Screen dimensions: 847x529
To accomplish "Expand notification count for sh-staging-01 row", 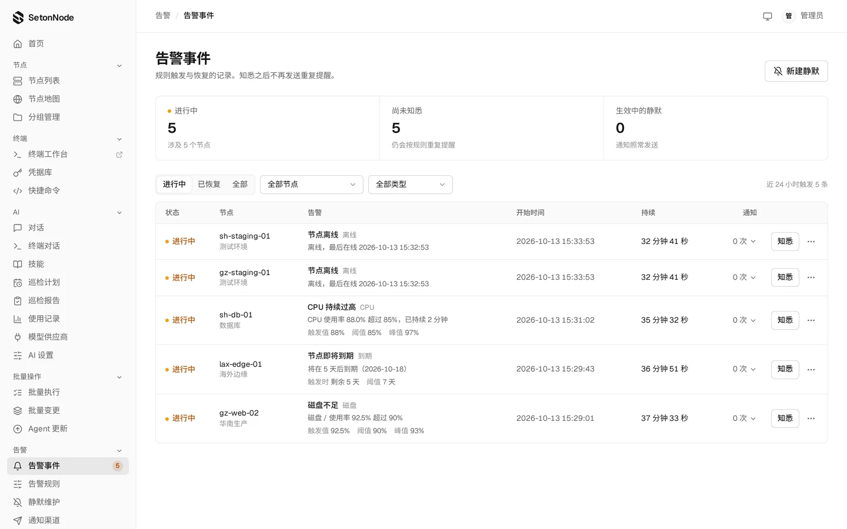I will (744, 242).
